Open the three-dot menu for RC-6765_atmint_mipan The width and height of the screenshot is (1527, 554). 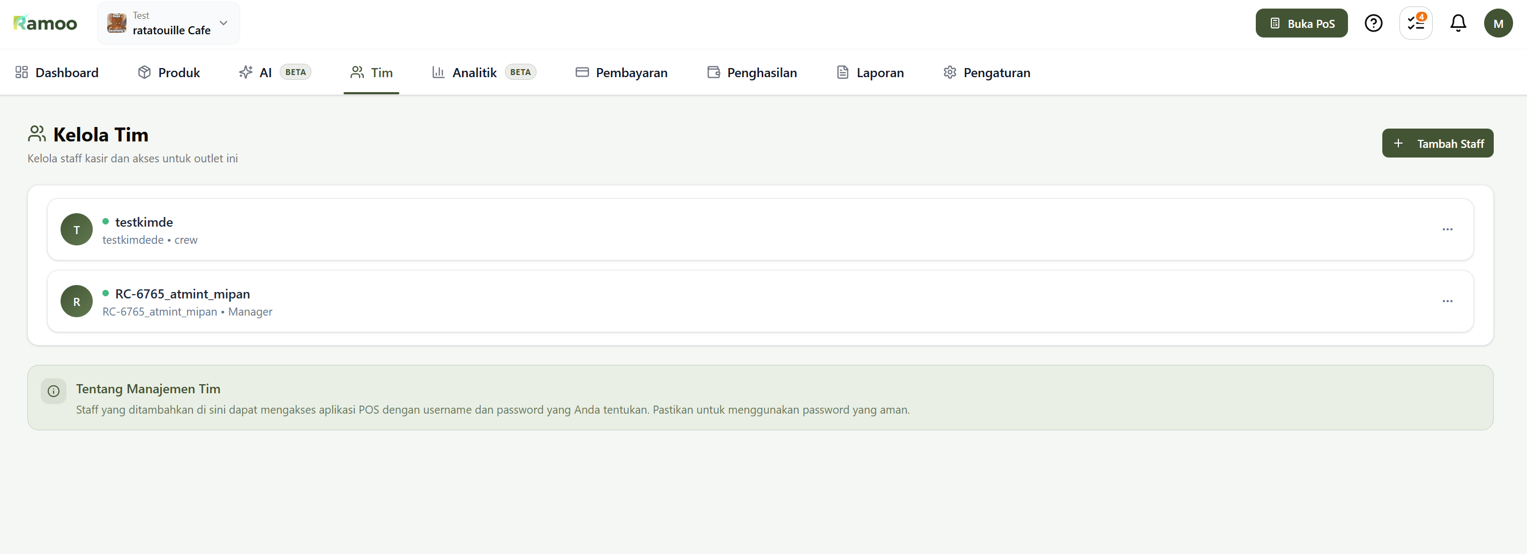coord(1447,302)
